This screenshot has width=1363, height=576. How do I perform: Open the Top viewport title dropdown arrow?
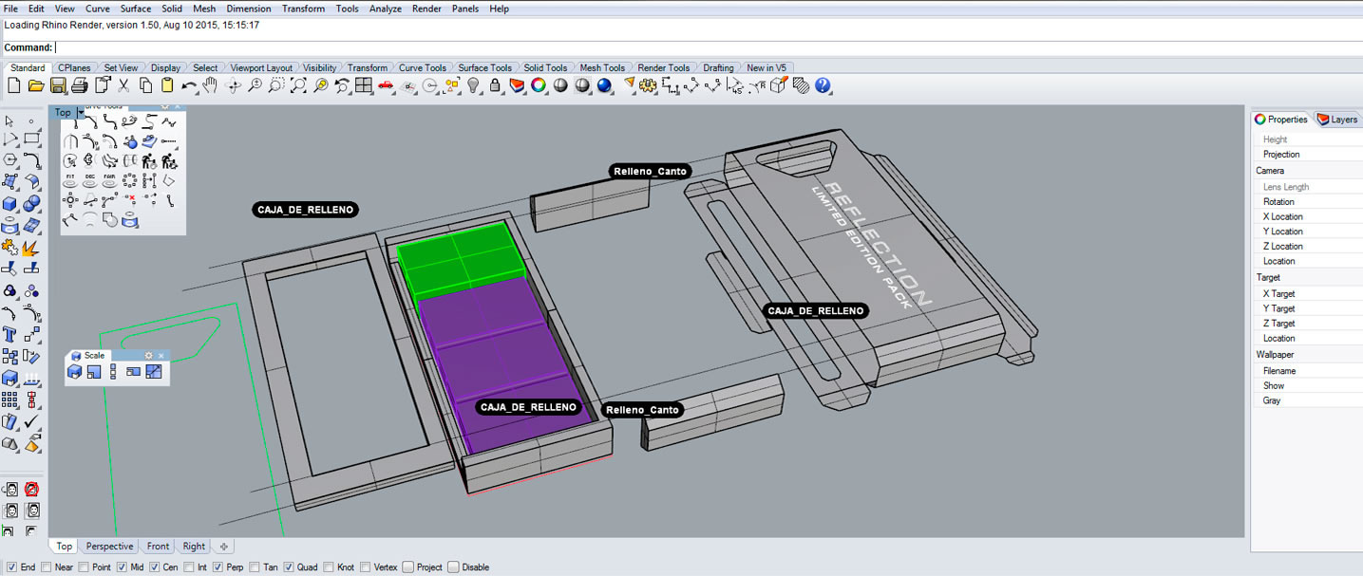click(81, 112)
